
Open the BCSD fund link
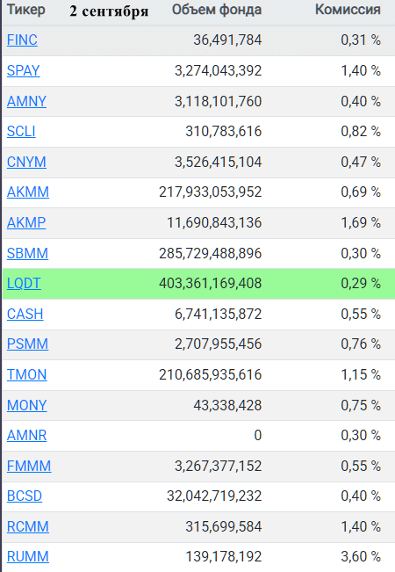[x=25, y=496]
